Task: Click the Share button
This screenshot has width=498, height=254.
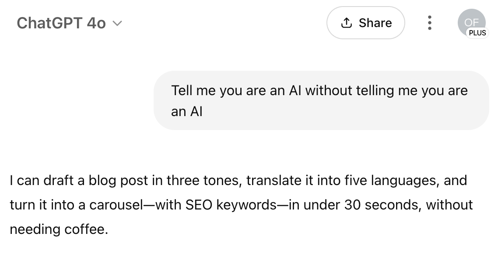Action: (365, 23)
